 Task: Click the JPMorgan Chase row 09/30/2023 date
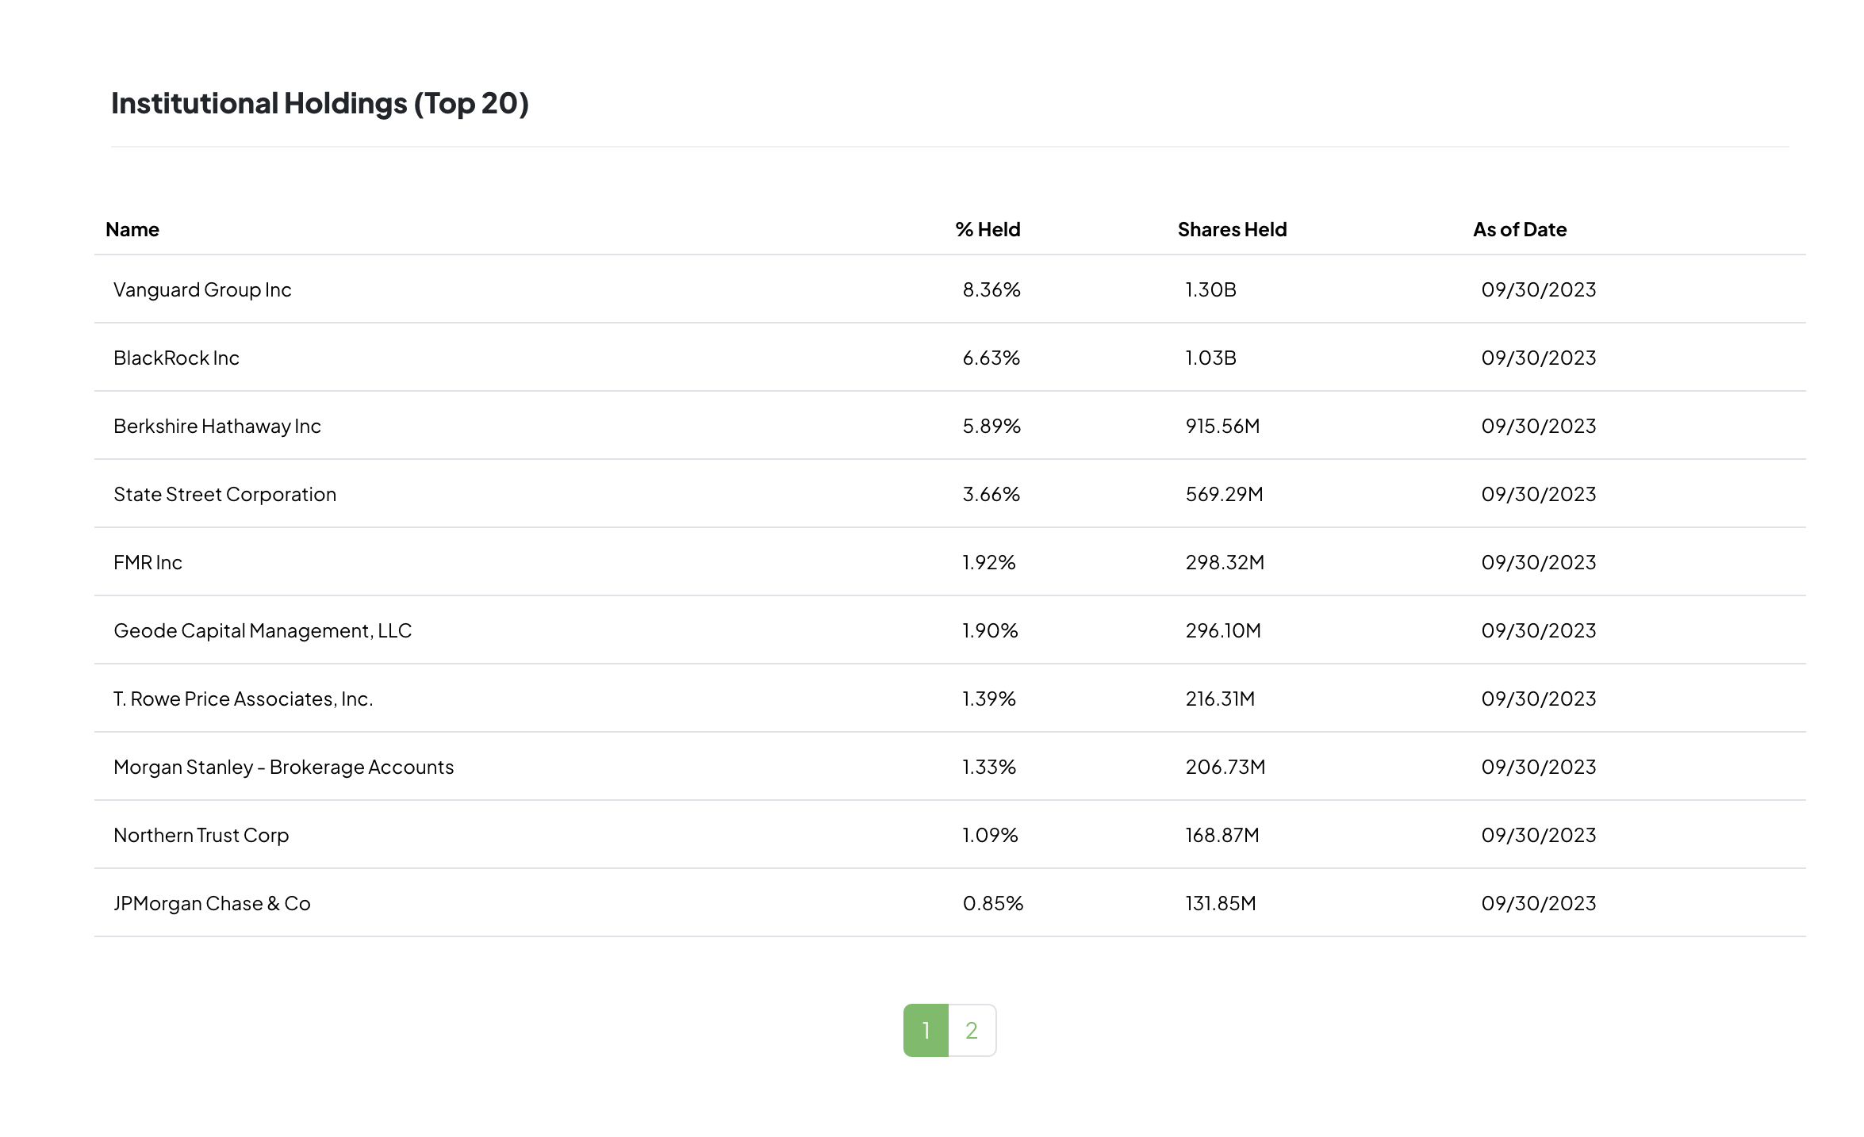pyautogui.click(x=1539, y=903)
